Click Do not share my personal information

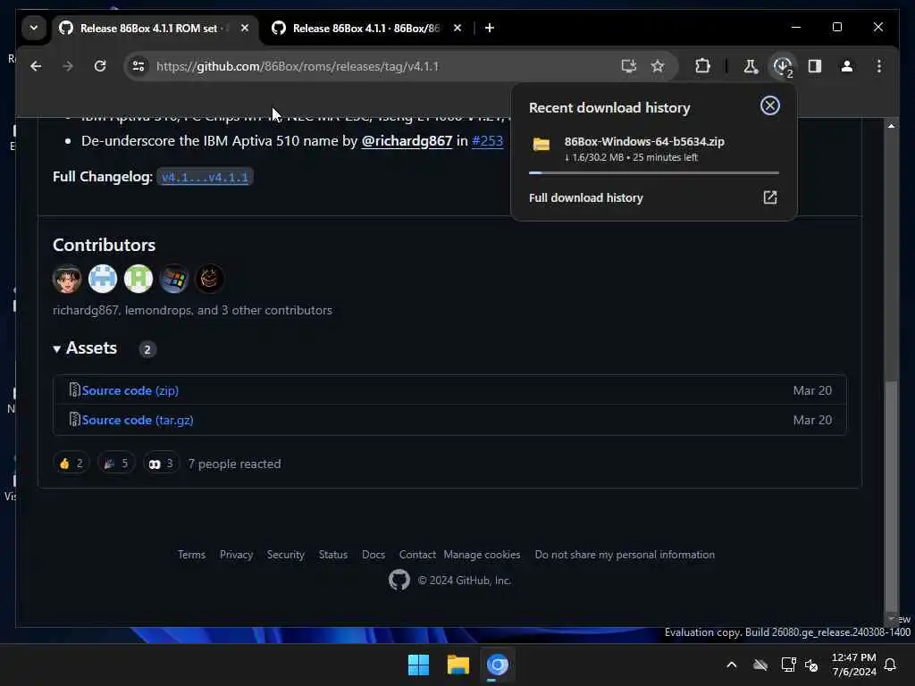[625, 554]
